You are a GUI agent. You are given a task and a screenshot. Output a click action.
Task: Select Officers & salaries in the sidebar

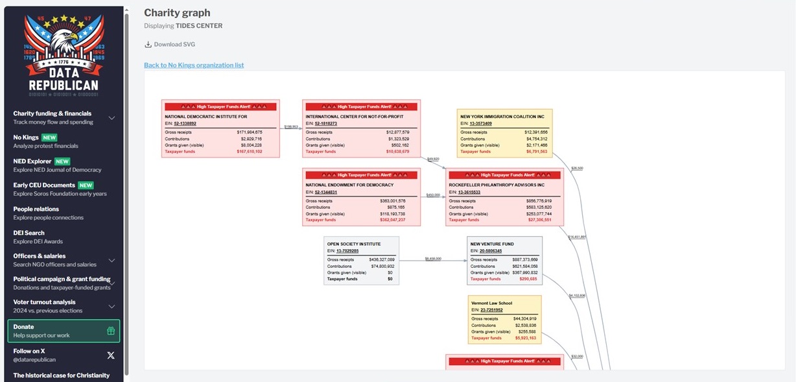point(64,259)
